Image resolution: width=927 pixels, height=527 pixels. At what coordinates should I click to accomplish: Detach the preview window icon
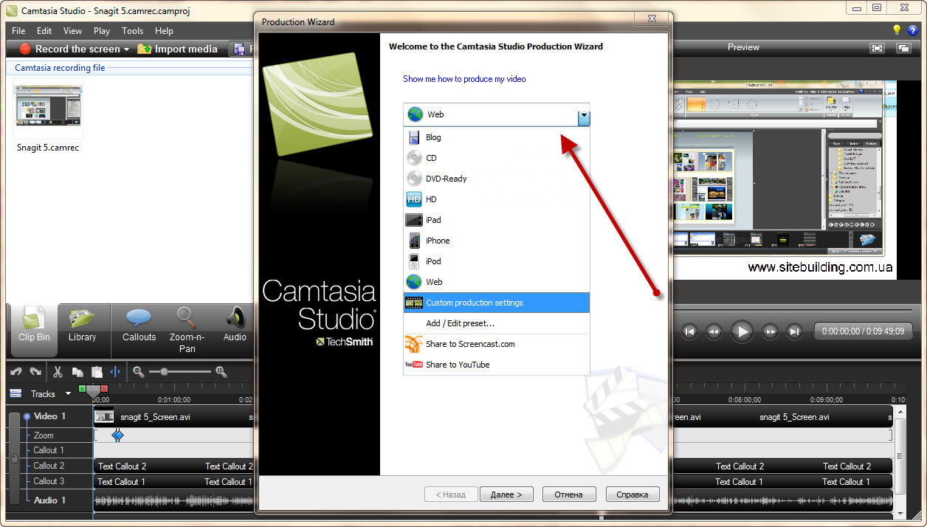coord(903,47)
